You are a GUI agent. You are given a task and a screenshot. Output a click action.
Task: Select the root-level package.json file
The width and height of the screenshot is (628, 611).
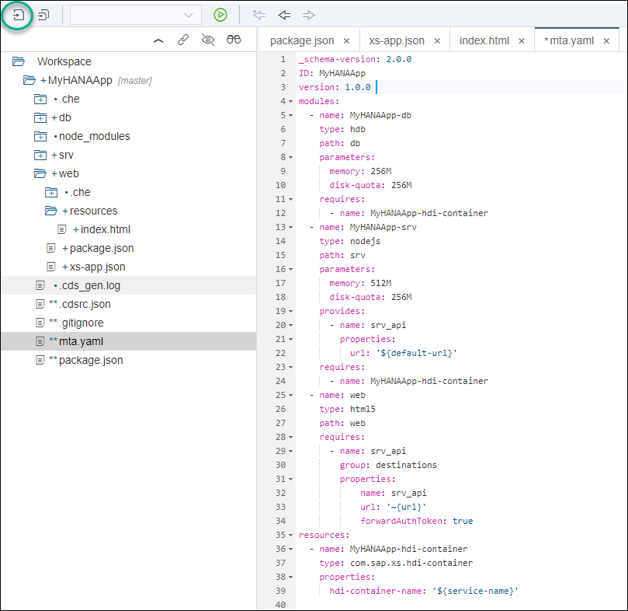[x=91, y=360]
